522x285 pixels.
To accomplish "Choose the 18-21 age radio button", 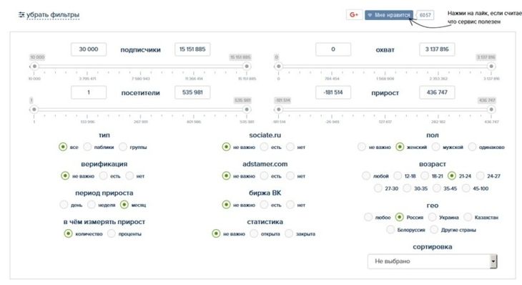I will (x=425, y=175).
